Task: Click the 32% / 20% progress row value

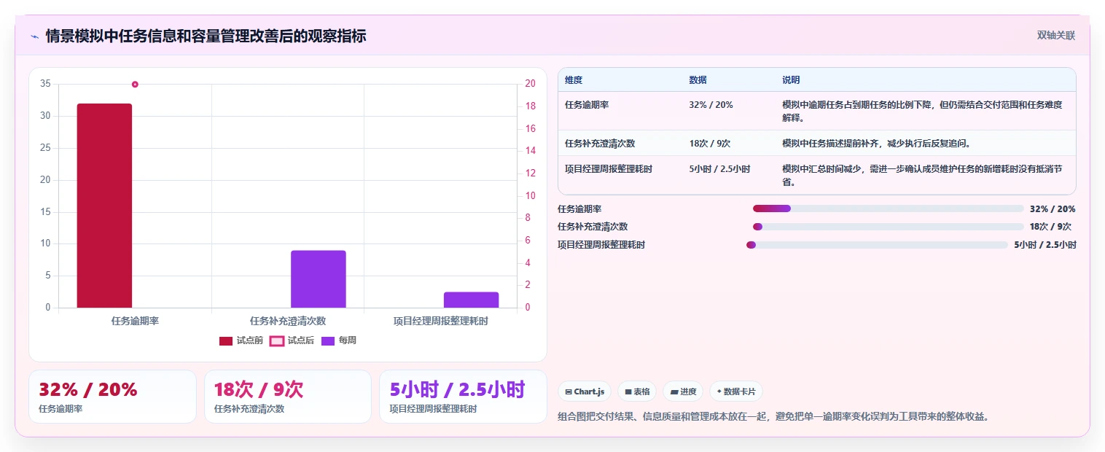Action: tap(1053, 209)
